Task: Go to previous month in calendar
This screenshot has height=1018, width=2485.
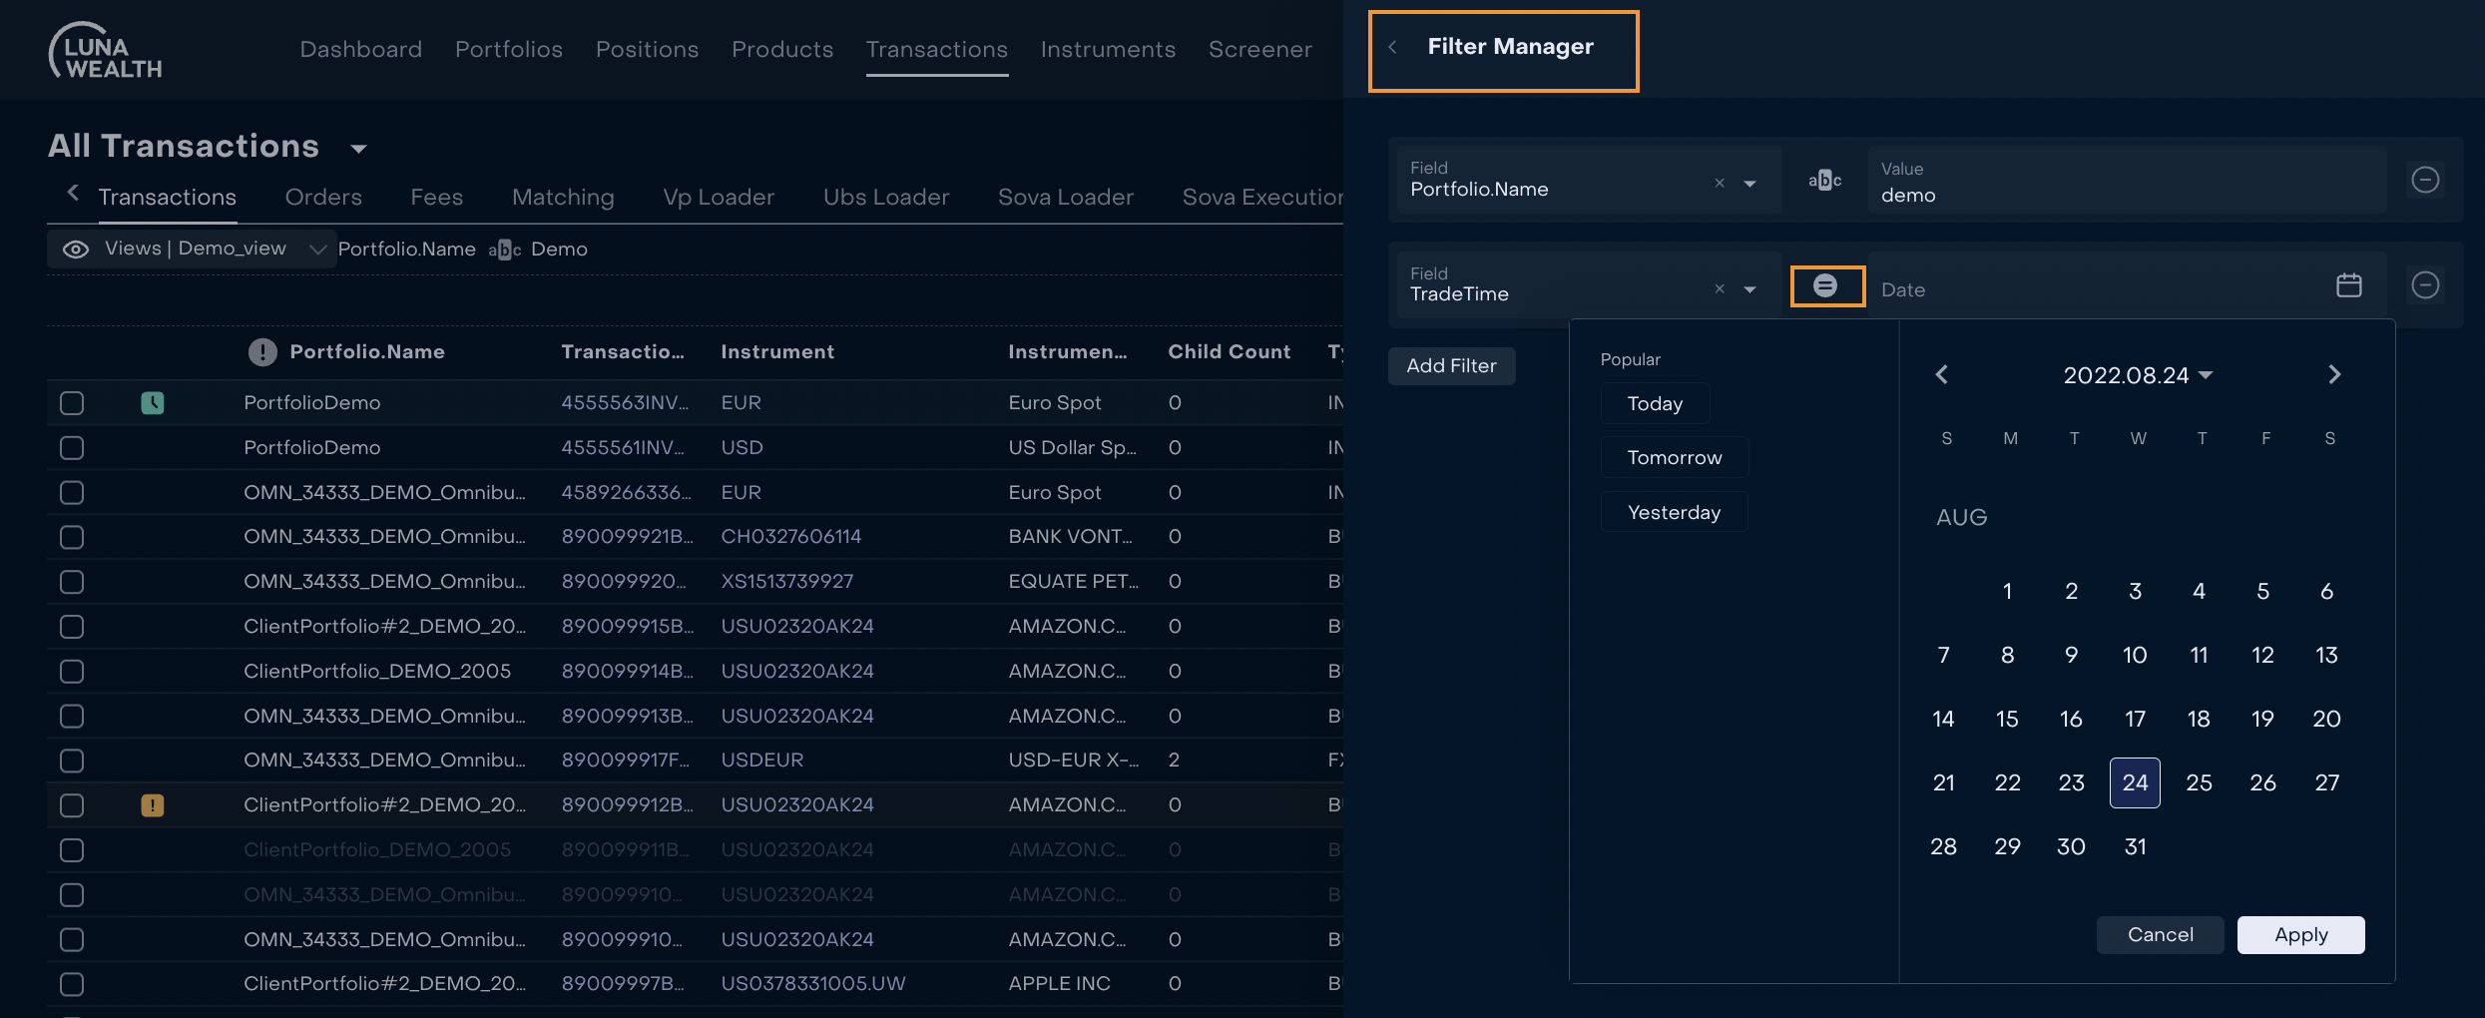Action: 1942,375
